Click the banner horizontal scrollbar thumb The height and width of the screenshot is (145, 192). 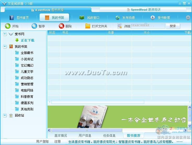(87, 130)
